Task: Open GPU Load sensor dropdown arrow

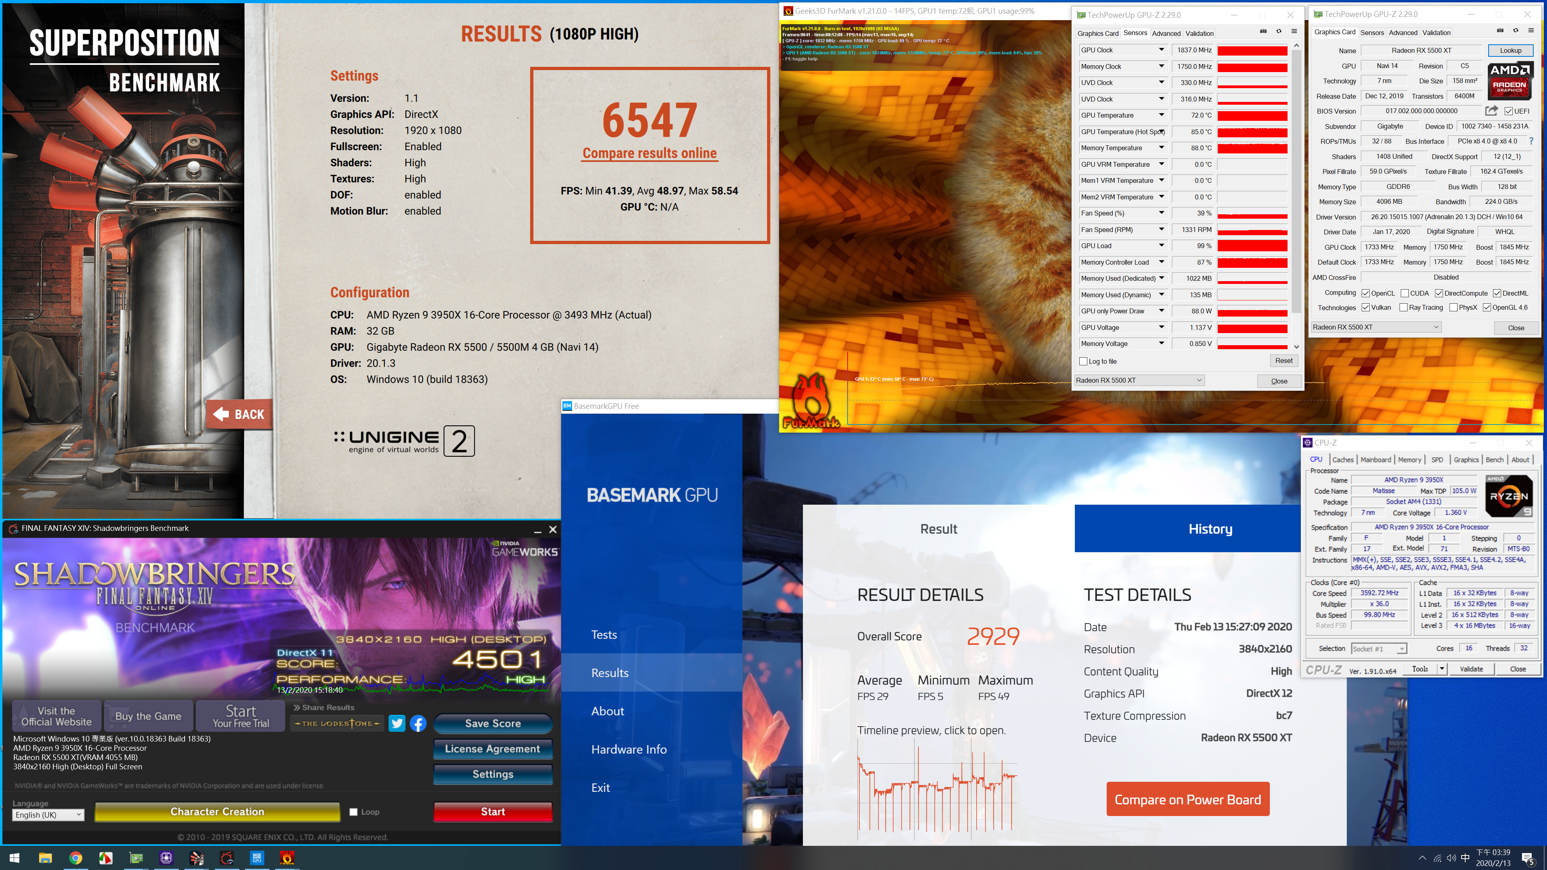Action: tap(1161, 246)
